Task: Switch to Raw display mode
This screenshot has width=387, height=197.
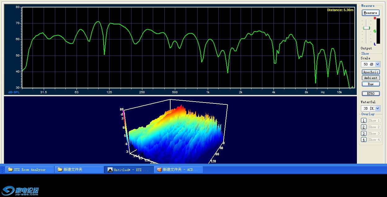Action: pos(371,84)
